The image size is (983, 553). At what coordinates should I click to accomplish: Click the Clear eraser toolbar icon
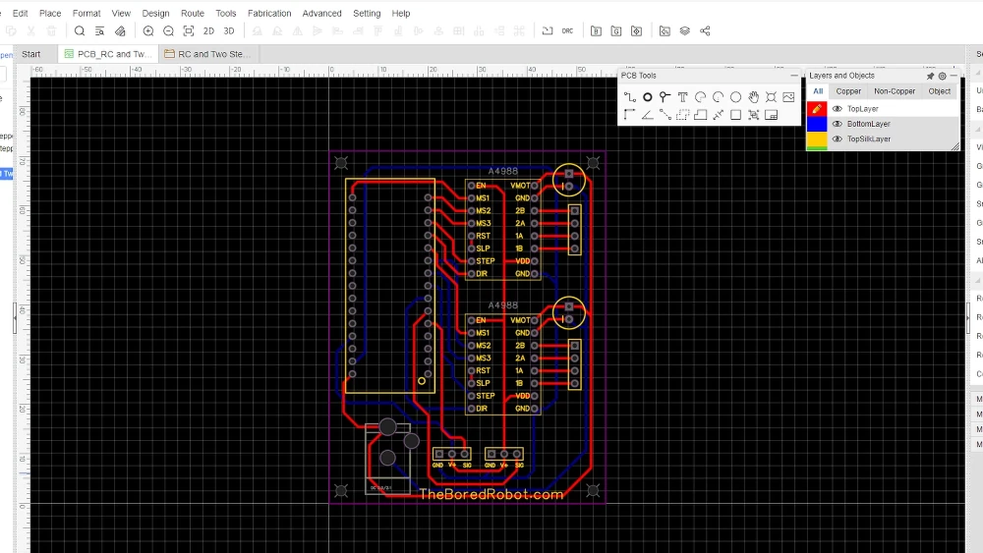(x=120, y=30)
